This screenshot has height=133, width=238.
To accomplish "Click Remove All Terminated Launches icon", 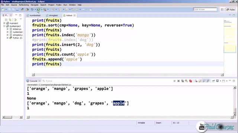I will coord(183,81).
